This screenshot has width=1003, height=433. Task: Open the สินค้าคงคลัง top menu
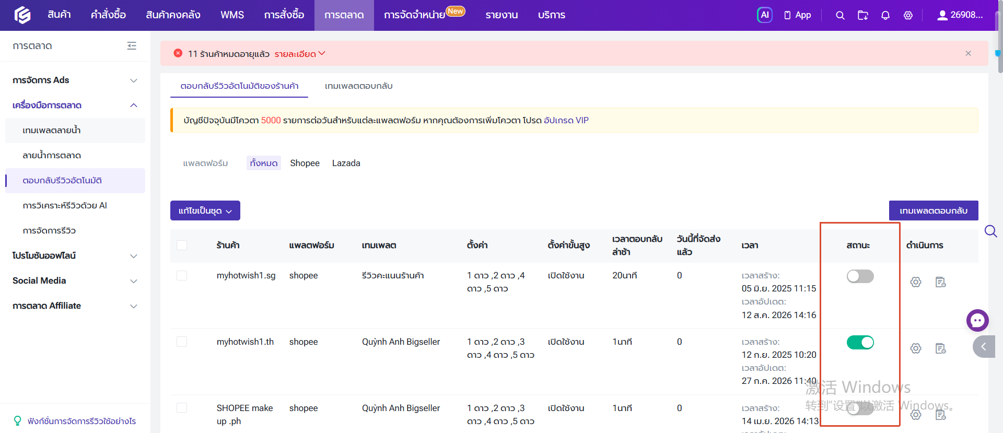click(173, 15)
